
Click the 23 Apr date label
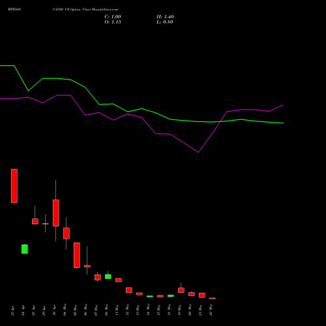pyautogui.click(x=12, y=310)
